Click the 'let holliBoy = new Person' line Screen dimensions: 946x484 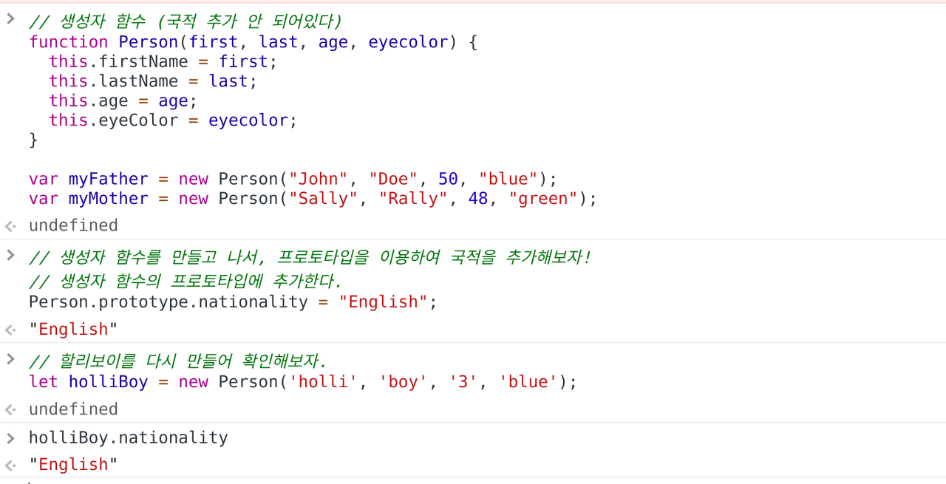pyautogui.click(x=302, y=381)
